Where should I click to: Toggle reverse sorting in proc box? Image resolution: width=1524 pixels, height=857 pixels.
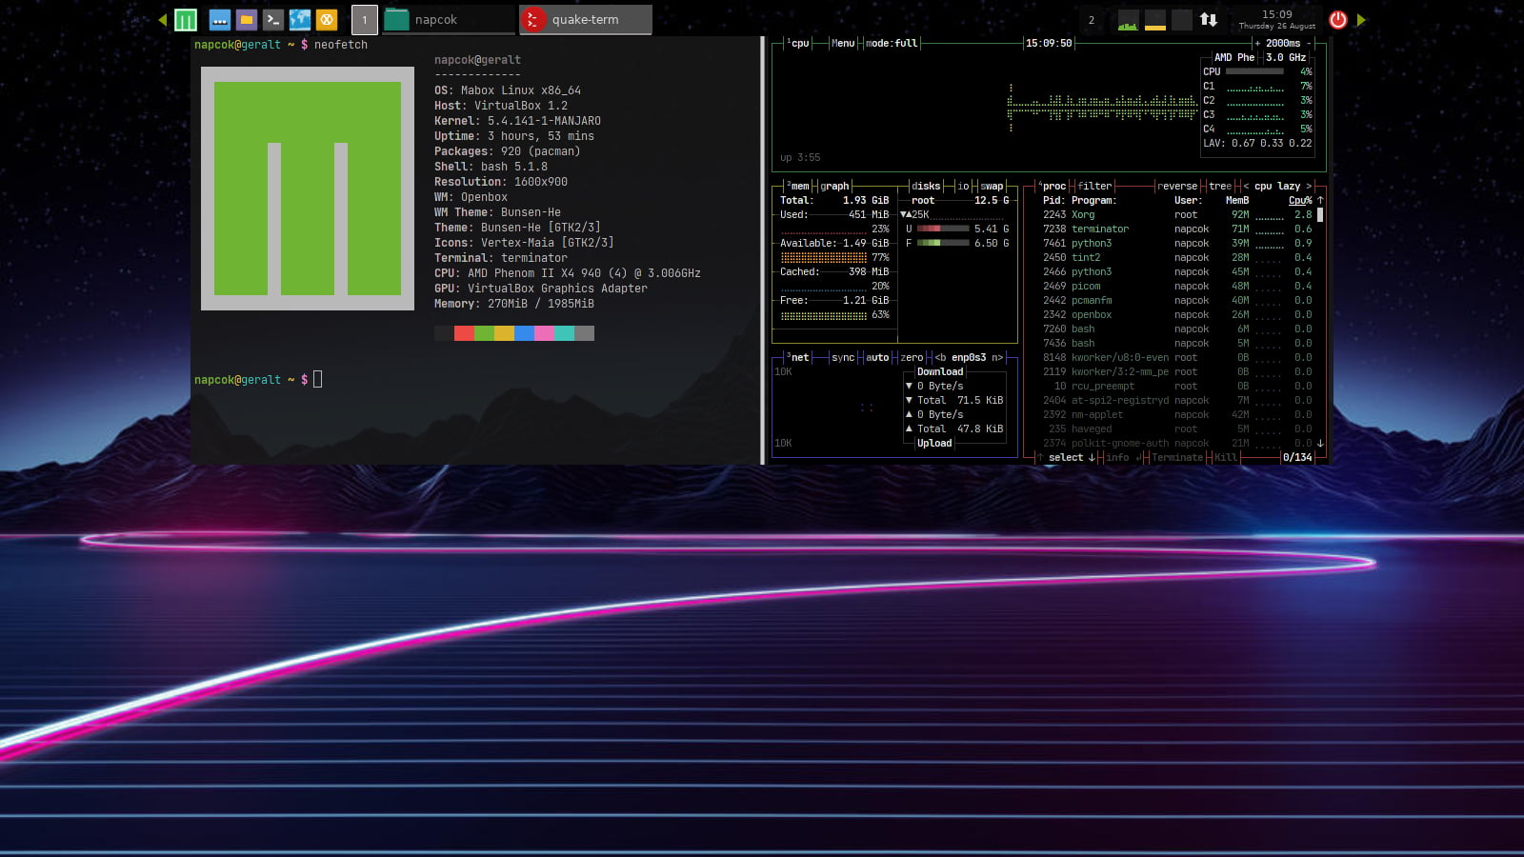coord(1177,186)
